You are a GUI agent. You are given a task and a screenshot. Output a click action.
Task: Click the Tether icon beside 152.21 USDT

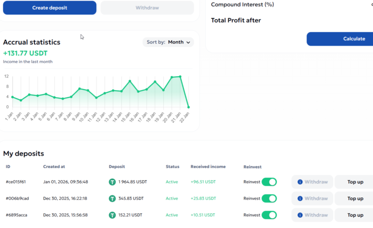112,215
